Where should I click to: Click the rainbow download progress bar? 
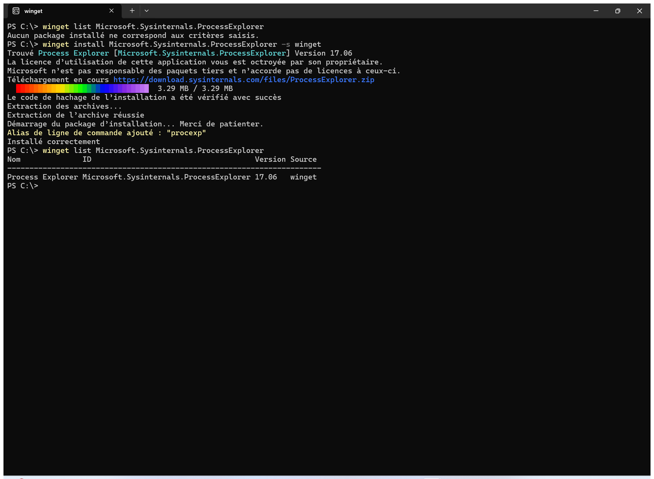point(82,88)
